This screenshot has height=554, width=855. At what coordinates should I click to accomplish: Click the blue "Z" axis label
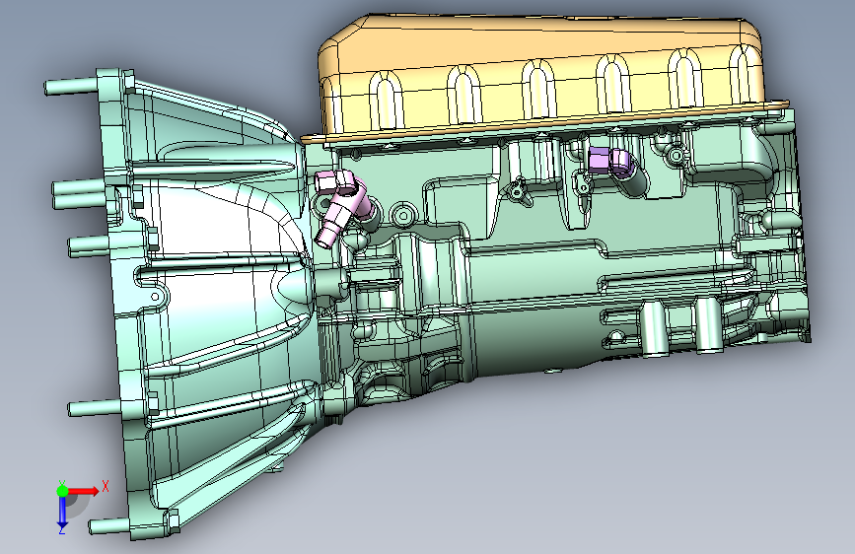(62, 530)
